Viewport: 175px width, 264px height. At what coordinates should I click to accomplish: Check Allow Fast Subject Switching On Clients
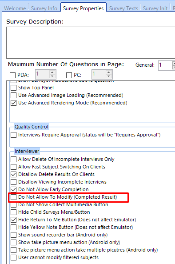point(14,167)
